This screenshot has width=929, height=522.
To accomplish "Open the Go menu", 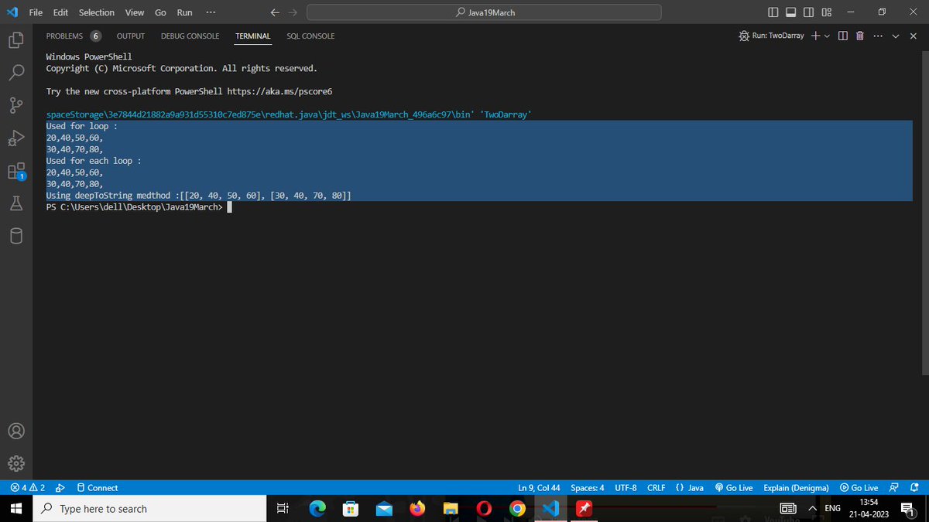I will 160,12.
